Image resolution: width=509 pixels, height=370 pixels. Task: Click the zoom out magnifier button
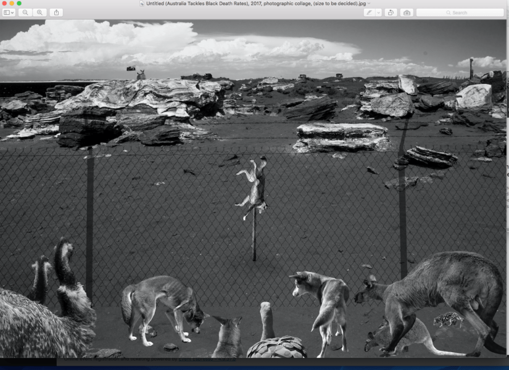click(25, 12)
